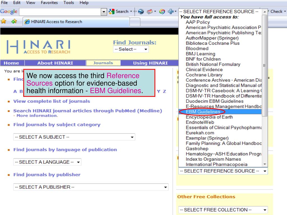
Task: Click the reference list scroll-down arrow
Action: (265, 164)
